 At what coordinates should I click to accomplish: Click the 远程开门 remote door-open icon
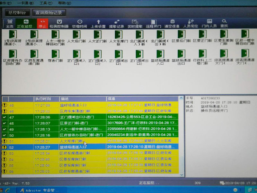click(154, 24)
